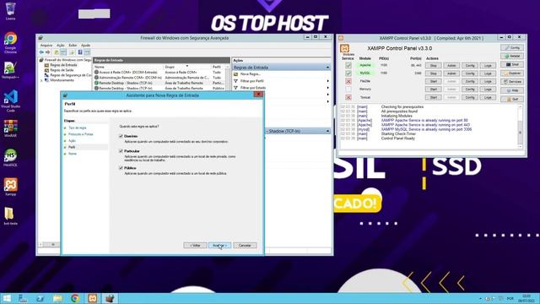The height and width of the screenshot is (304, 540).
Task: Go to Protocolo e Portas wizard step
Action: pos(81,134)
